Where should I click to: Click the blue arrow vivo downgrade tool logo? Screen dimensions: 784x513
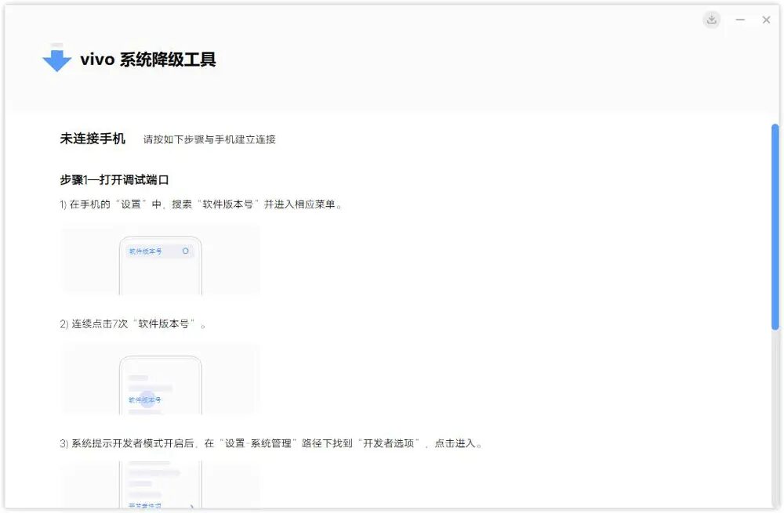pos(57,58)
